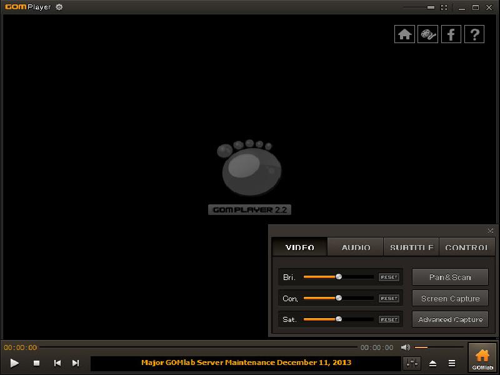Click the brightness slider handle
Viewport: 500px width, 375px height.
coord(339,277)
